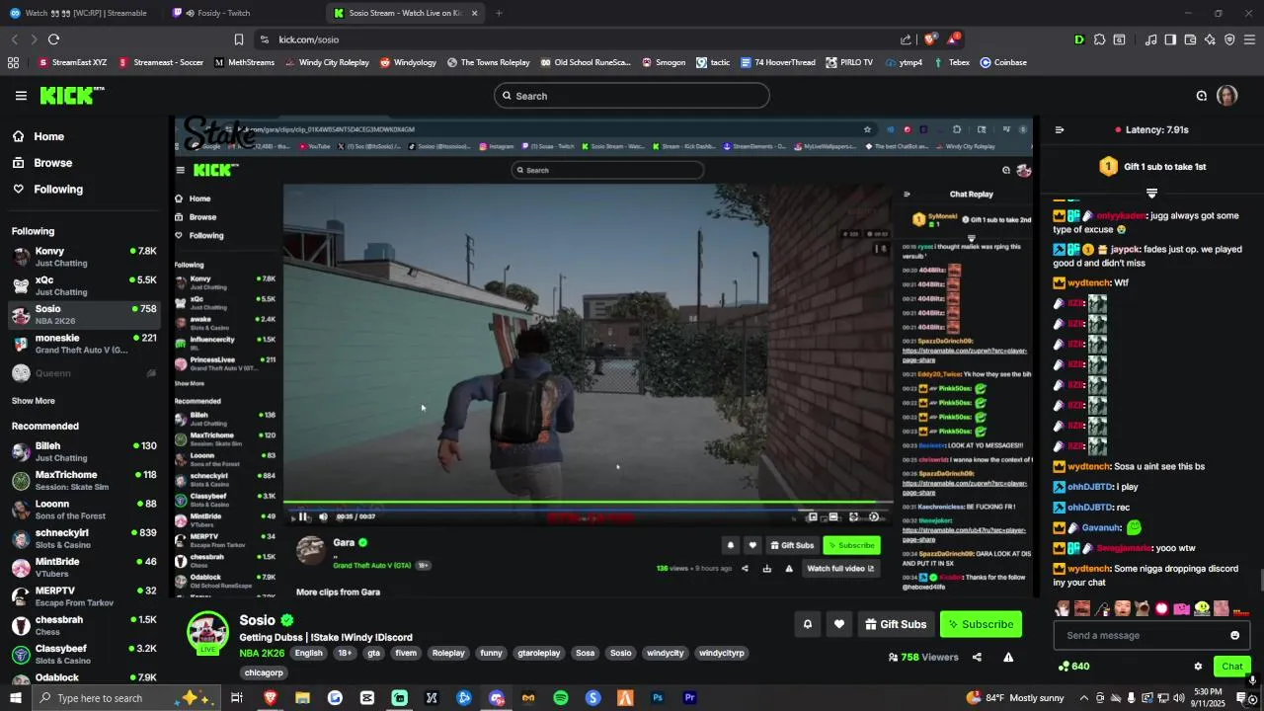The image size is (1264, 711).
Task: Click the embedded clip progress bar
Action: (x=588, y=504)
